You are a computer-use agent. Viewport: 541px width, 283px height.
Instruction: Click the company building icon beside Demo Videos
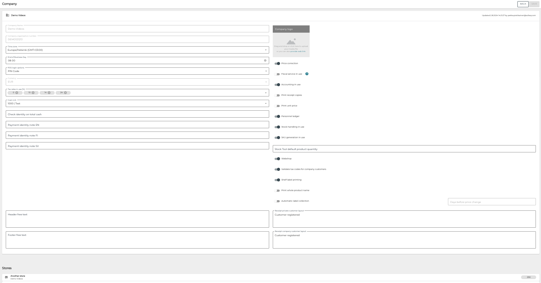click(8, 15)
